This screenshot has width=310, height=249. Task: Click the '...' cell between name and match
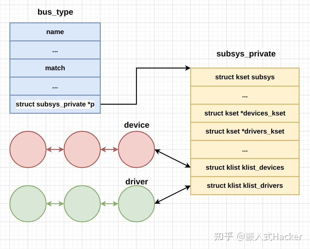pos(55,50)
